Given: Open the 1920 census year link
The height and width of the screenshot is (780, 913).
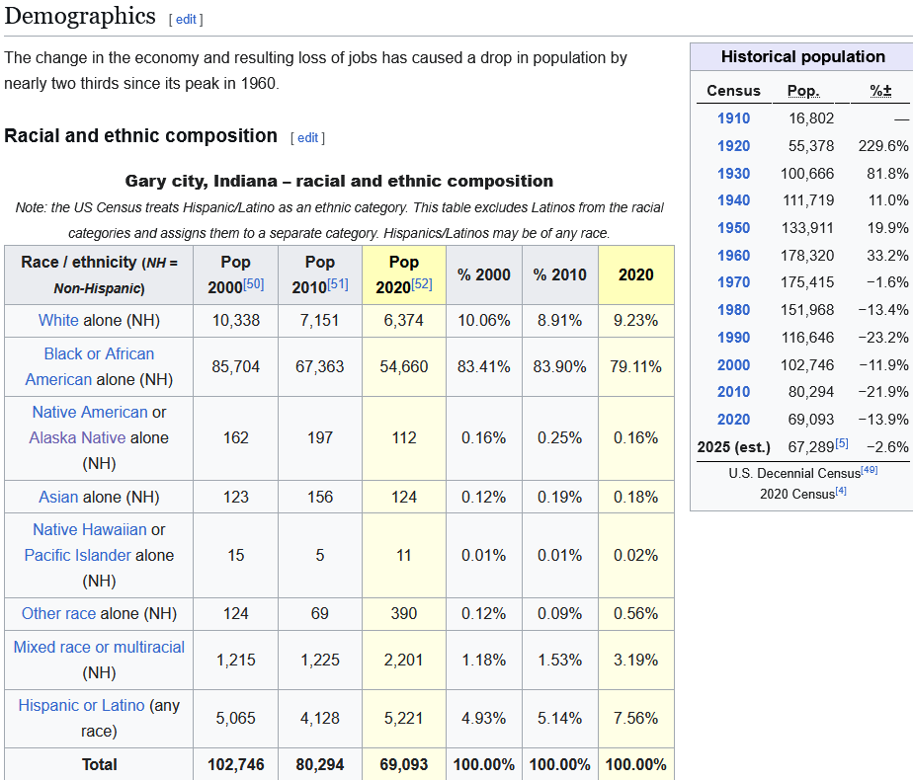Looking at the screenshot, I should (733, 146).
